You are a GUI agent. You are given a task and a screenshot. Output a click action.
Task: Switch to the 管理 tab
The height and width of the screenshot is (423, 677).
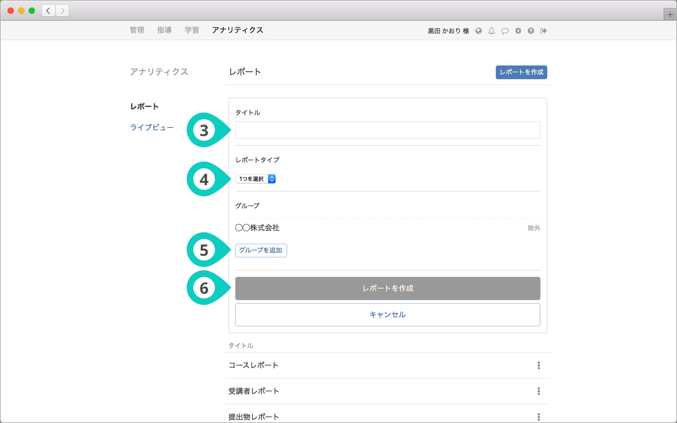click(137, 30)
